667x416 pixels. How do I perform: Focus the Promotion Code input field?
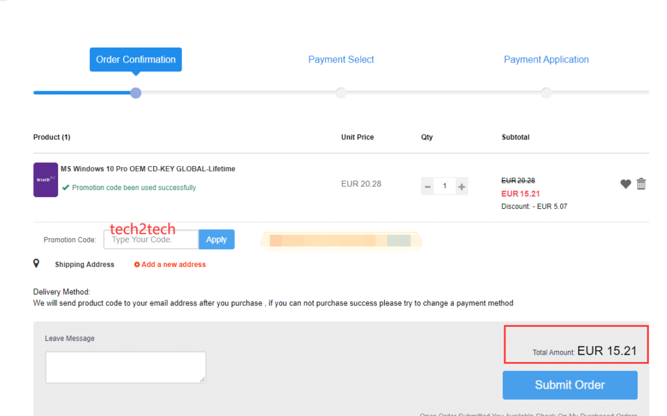pyautogui.click(x=151, y=240)
